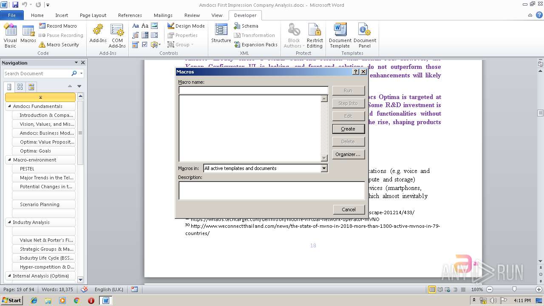Click the Macro name input field
The width and height of the screenshot is (544, 306).
253,90
